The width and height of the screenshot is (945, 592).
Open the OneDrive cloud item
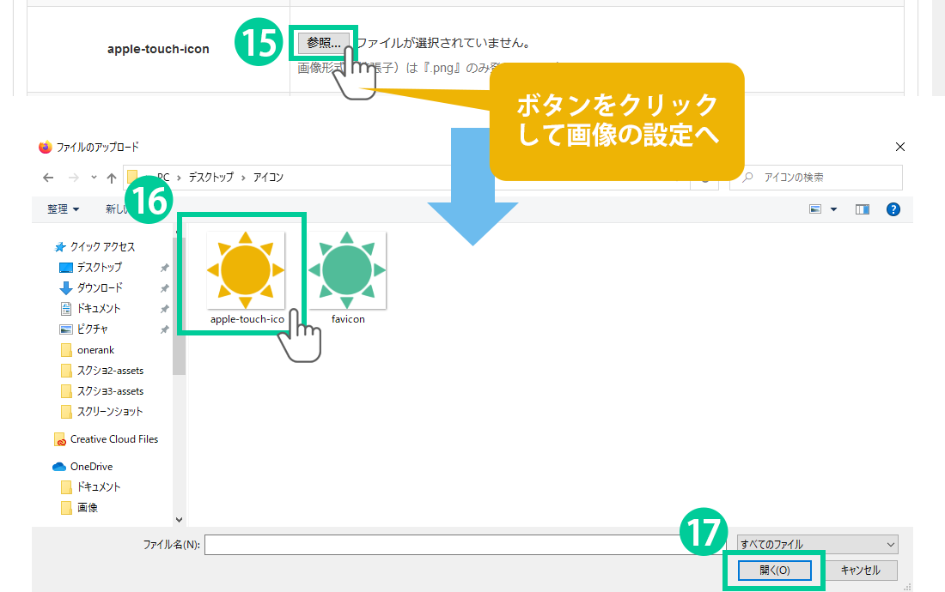pyautogui.click(x=90, y=467)
